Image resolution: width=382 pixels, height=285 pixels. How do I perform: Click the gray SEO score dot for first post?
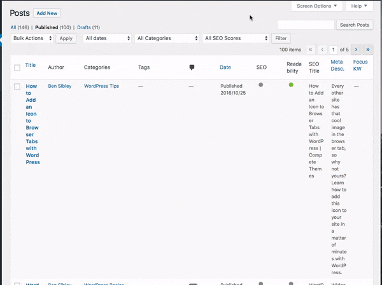[260, 85]
